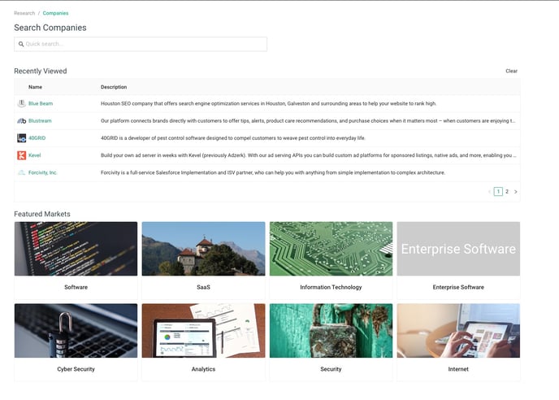Open the Blustream company link
Image resolution: width=559 pixels, height=400 pixels.
pyautogui.click(x=40, y=121)
